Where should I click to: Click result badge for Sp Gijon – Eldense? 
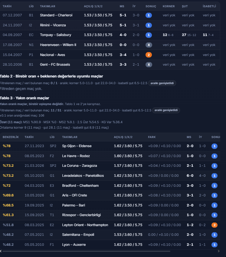215,146
